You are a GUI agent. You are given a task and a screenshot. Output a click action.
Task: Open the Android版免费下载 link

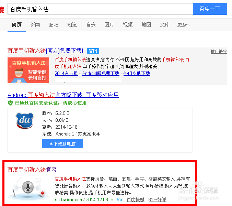(x=101, y=73)
